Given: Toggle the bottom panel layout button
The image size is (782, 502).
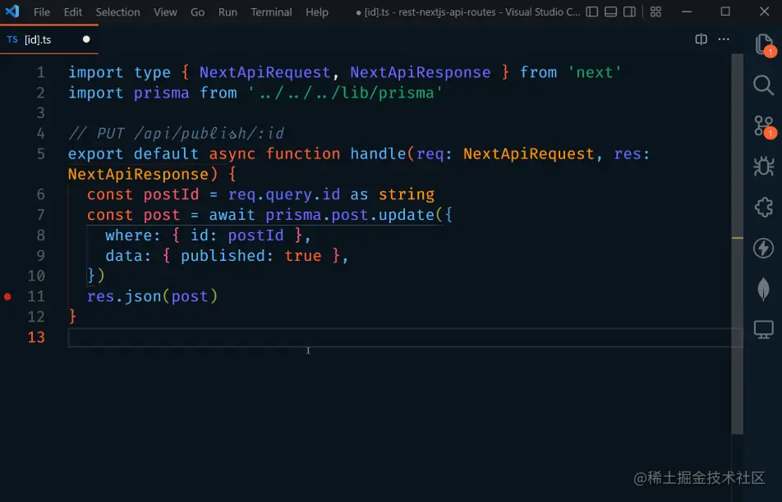Looking at the screenshot, I should click(611, 11).
